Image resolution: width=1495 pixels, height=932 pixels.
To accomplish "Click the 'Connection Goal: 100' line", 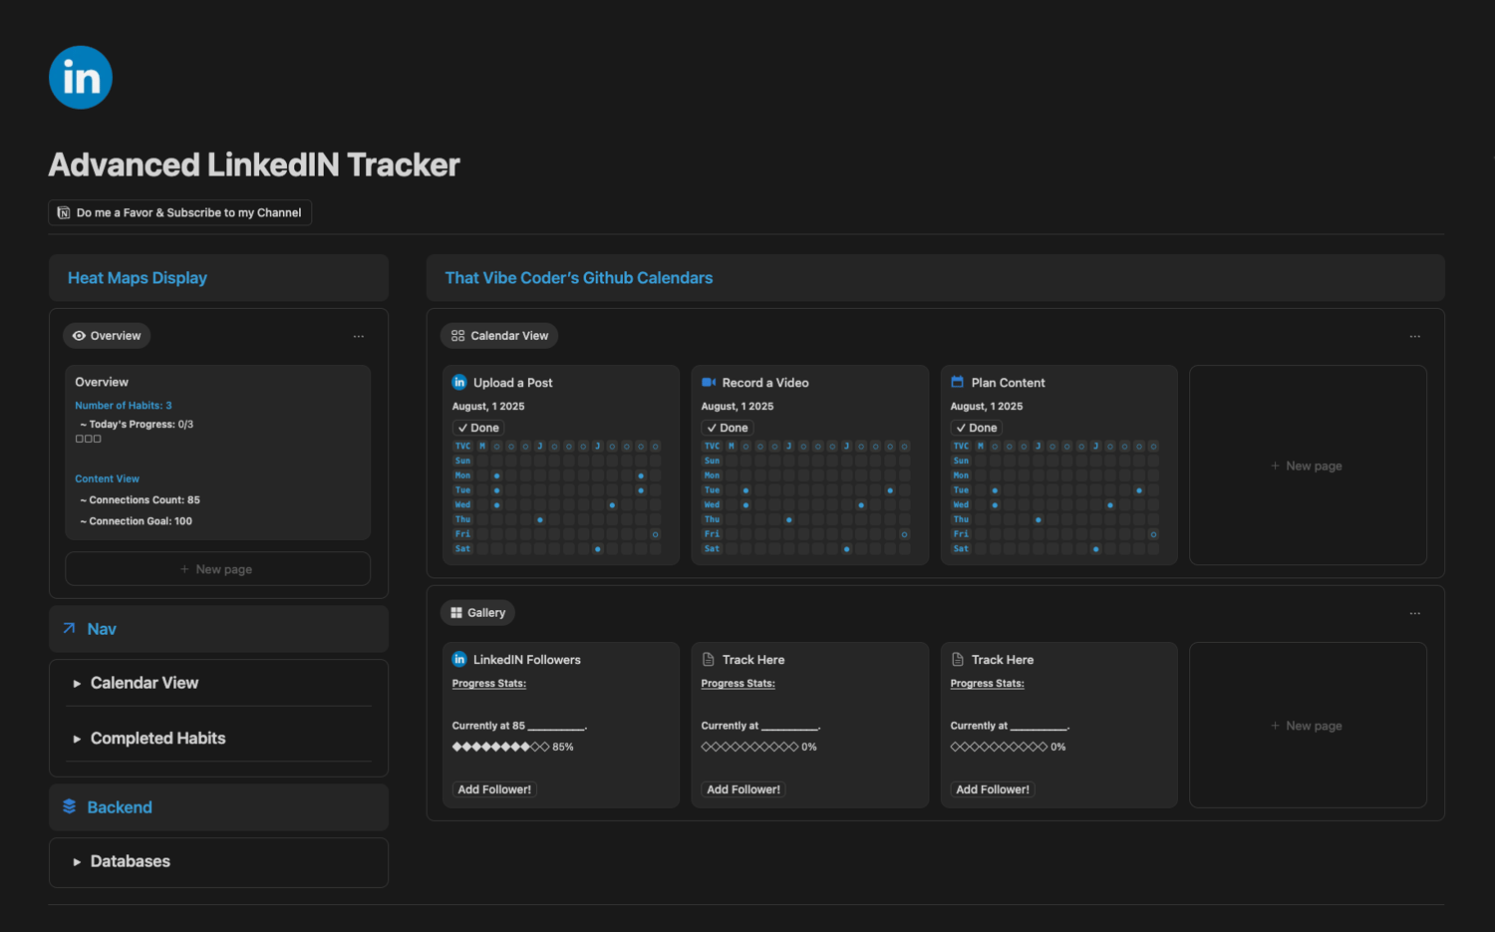I will [136, 521].
